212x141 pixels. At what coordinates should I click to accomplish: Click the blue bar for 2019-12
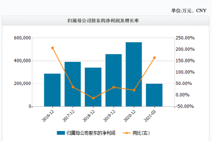[x=113, y=80]
